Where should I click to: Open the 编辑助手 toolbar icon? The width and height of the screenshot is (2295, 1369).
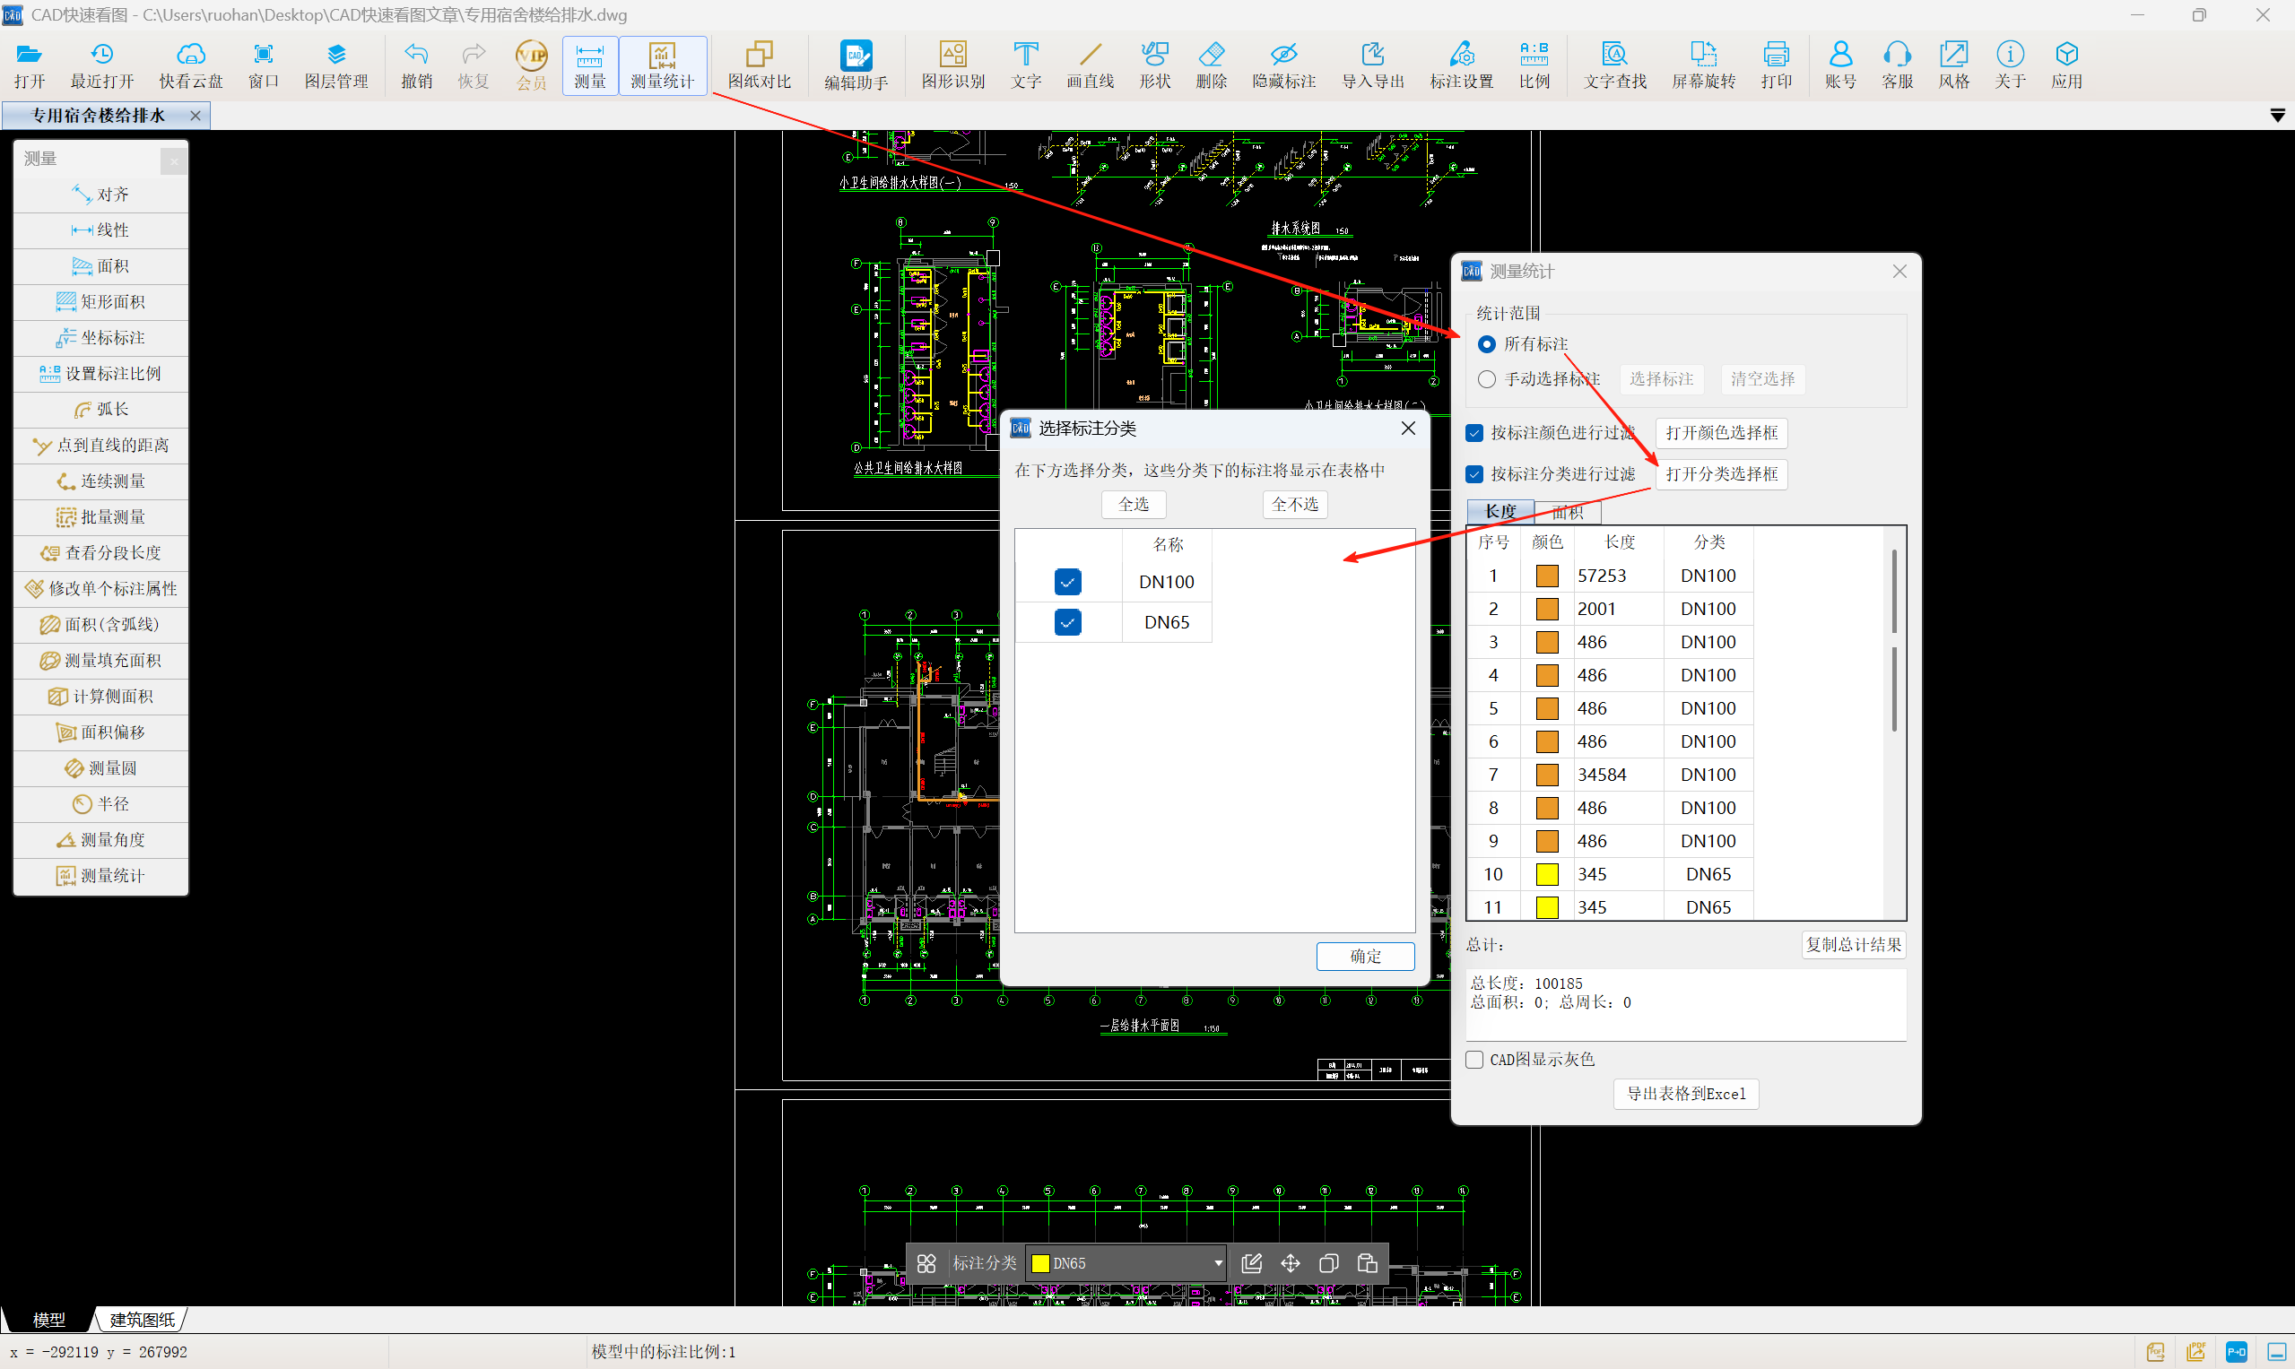click(x=856, y=65)
